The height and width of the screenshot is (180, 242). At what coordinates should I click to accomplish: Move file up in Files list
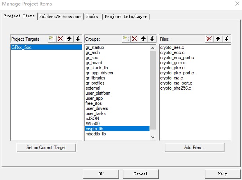(218, 39)
